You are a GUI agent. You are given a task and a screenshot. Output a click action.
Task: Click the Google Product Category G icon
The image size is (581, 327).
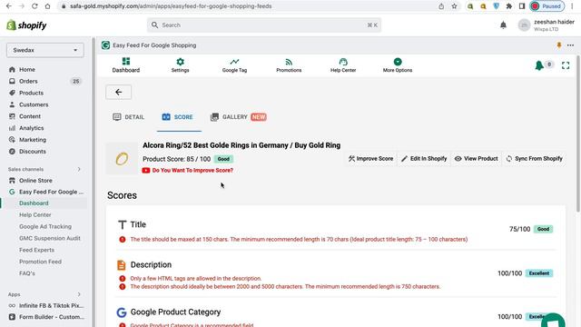[121, 312]
